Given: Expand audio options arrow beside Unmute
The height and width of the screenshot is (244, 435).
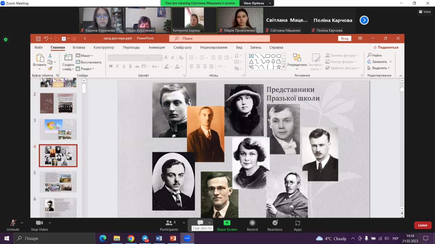Looking at the screenshot, I should [22, 223].
